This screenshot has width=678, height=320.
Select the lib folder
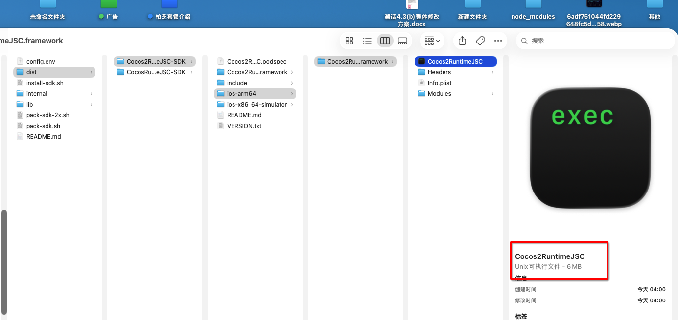[x=54, y=105]
